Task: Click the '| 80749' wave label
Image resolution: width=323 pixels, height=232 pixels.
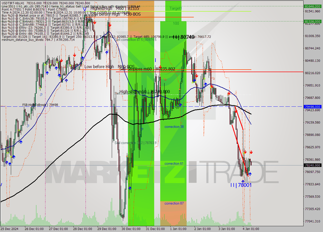Action: pyautogui.click(x=184, y=37)
